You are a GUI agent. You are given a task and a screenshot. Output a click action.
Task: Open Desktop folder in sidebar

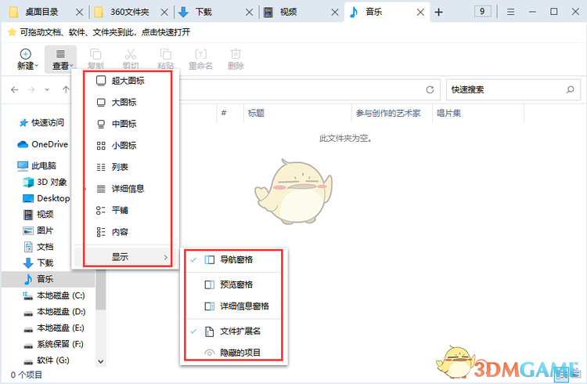click(x=46, y=198)
